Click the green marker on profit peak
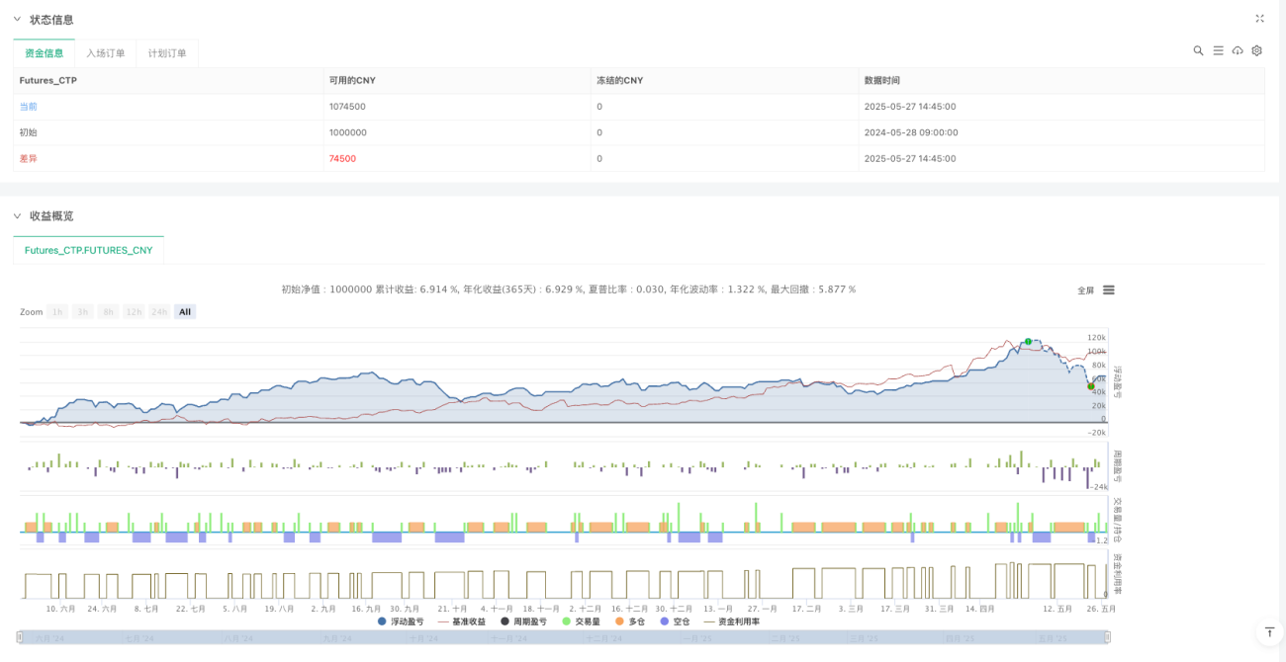Screen dimensions: 1286x662 1028,342
